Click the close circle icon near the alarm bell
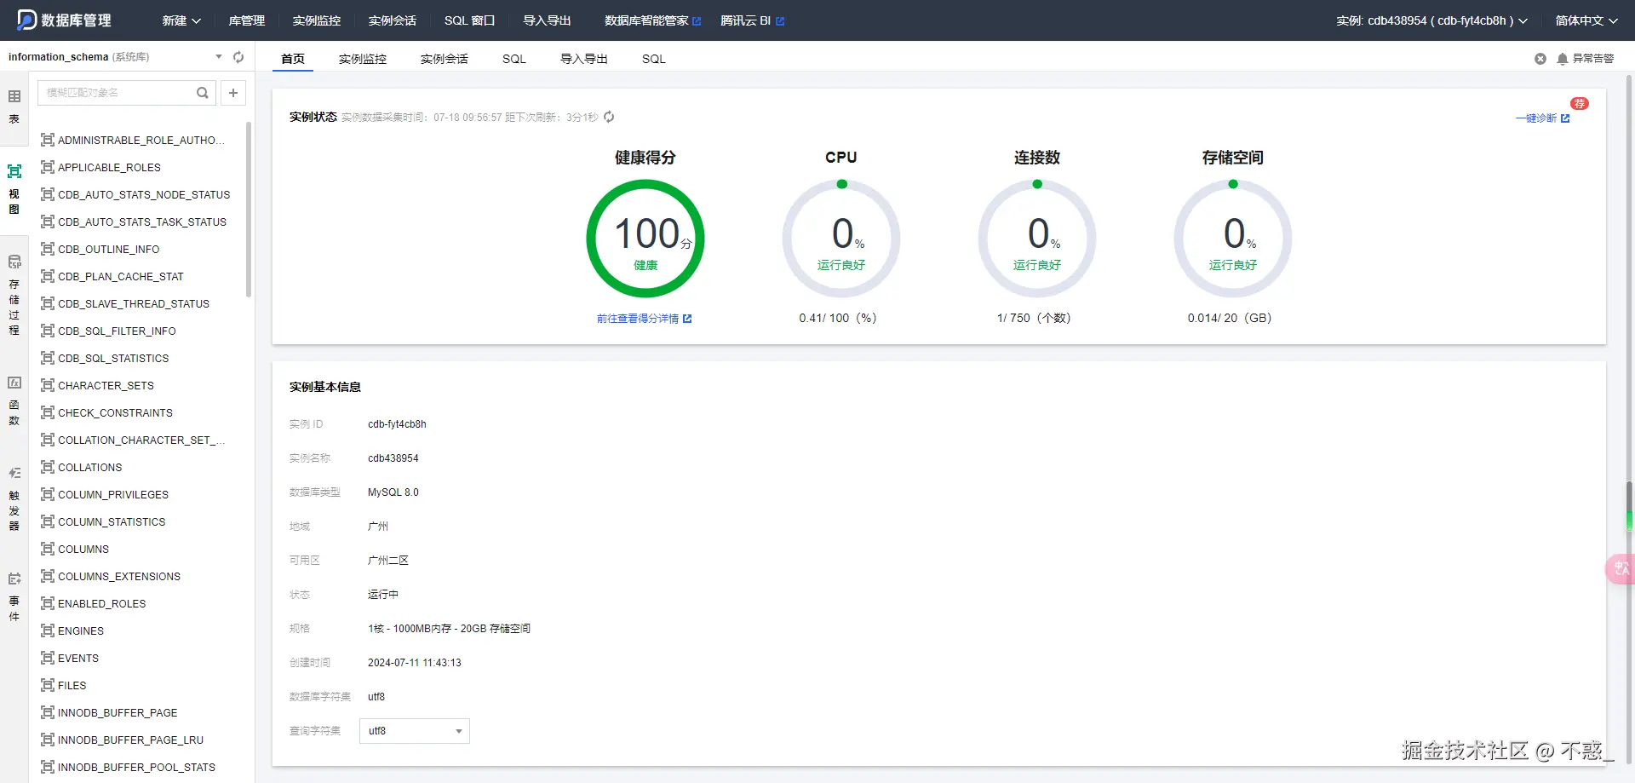Image resolution: width=1635 pixels, height=783 pixels. point(1540,59)
